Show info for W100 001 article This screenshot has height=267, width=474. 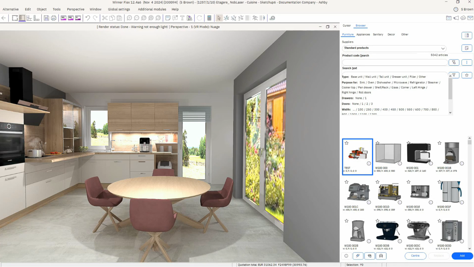pos(431,163)
